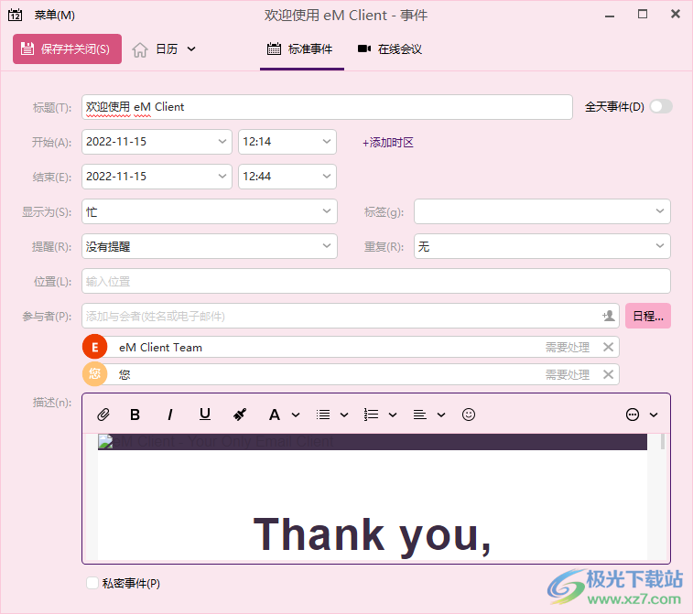This screenshot has width=693, height=614.
Task: Check the 私密事件 checkbox
Action: click(x=92, y=583)
